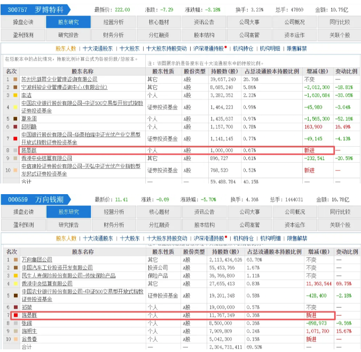Open 财务分析 tab in 罗博特科 panel
Viewport: 361px width, 352px height.
[x=114, y=35]
